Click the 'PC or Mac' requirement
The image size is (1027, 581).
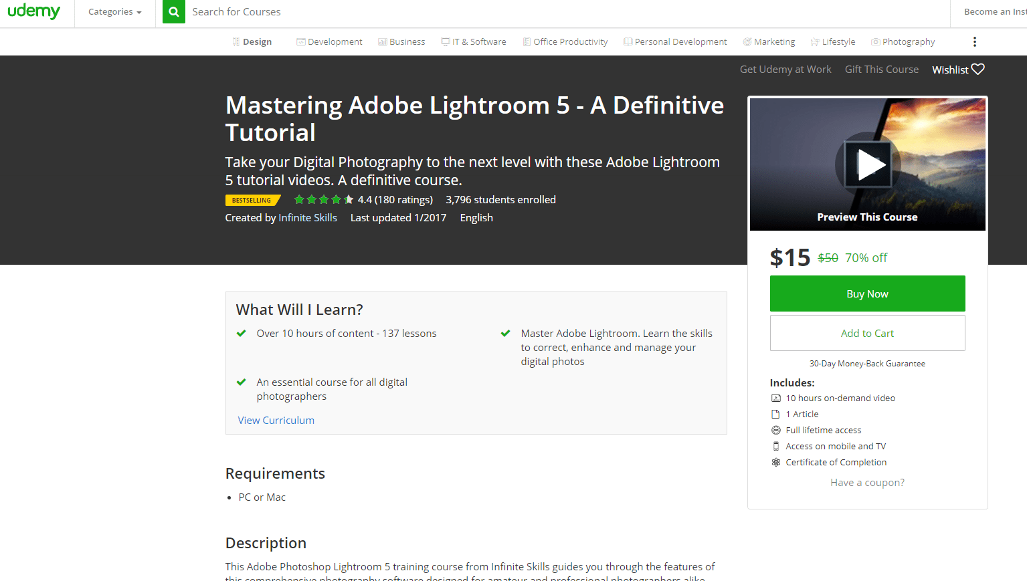click(x=262, y=497)
